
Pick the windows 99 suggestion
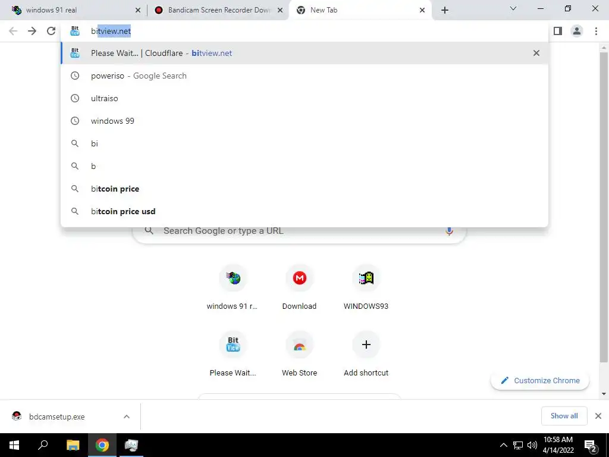pos(304,121)
